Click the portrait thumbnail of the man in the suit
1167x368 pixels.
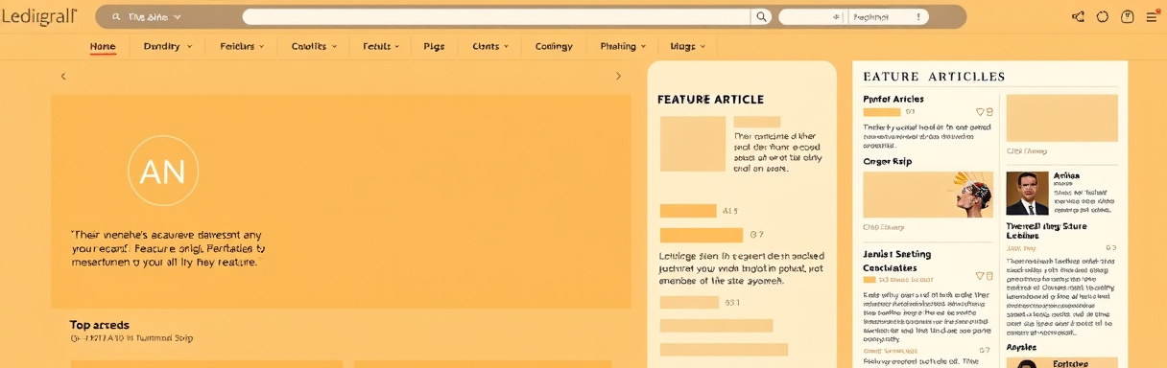(x=1027, y=194)
